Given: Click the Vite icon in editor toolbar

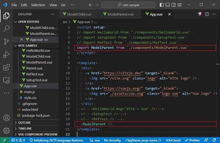Looking at the screenshot, I should point(200,14).
